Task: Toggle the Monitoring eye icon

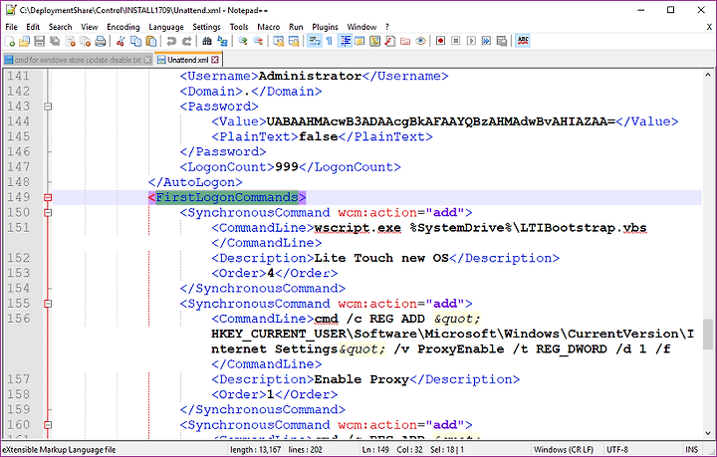Action: pos(420,41)
